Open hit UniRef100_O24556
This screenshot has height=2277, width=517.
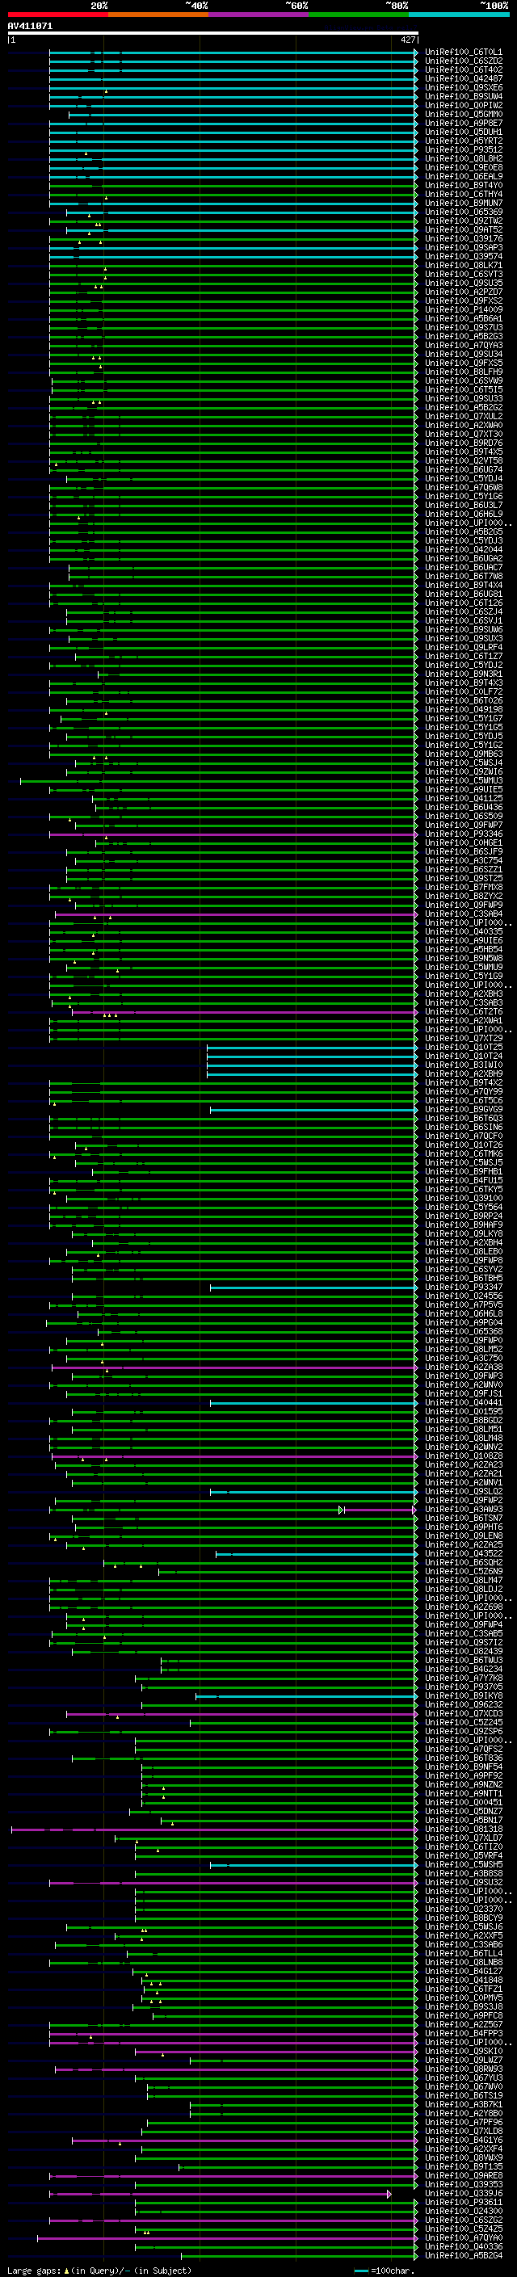[463, 1296]
